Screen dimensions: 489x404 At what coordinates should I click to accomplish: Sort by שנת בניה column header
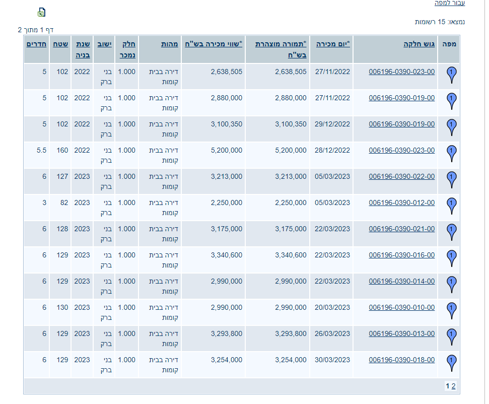click(x=82, y=48)
